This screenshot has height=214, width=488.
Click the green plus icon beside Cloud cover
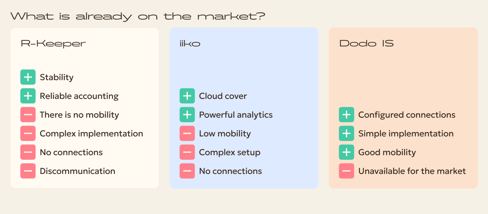(x=187, y=96)
